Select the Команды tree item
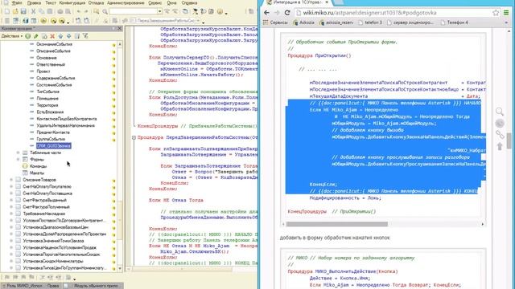The height and width of the screenshot is (289, 515). [38, 166]
